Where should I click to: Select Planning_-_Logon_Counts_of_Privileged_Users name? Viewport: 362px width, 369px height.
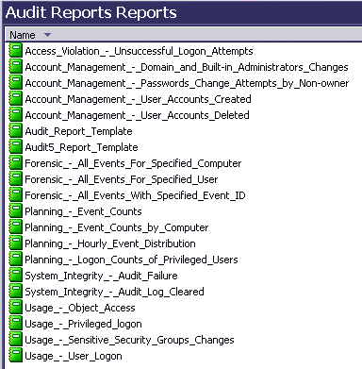pos(131,260)
